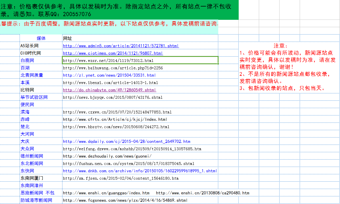Viewport: 340px width, 204px height.
Task: Select the 大庆 cell
Action: [41, 141]
